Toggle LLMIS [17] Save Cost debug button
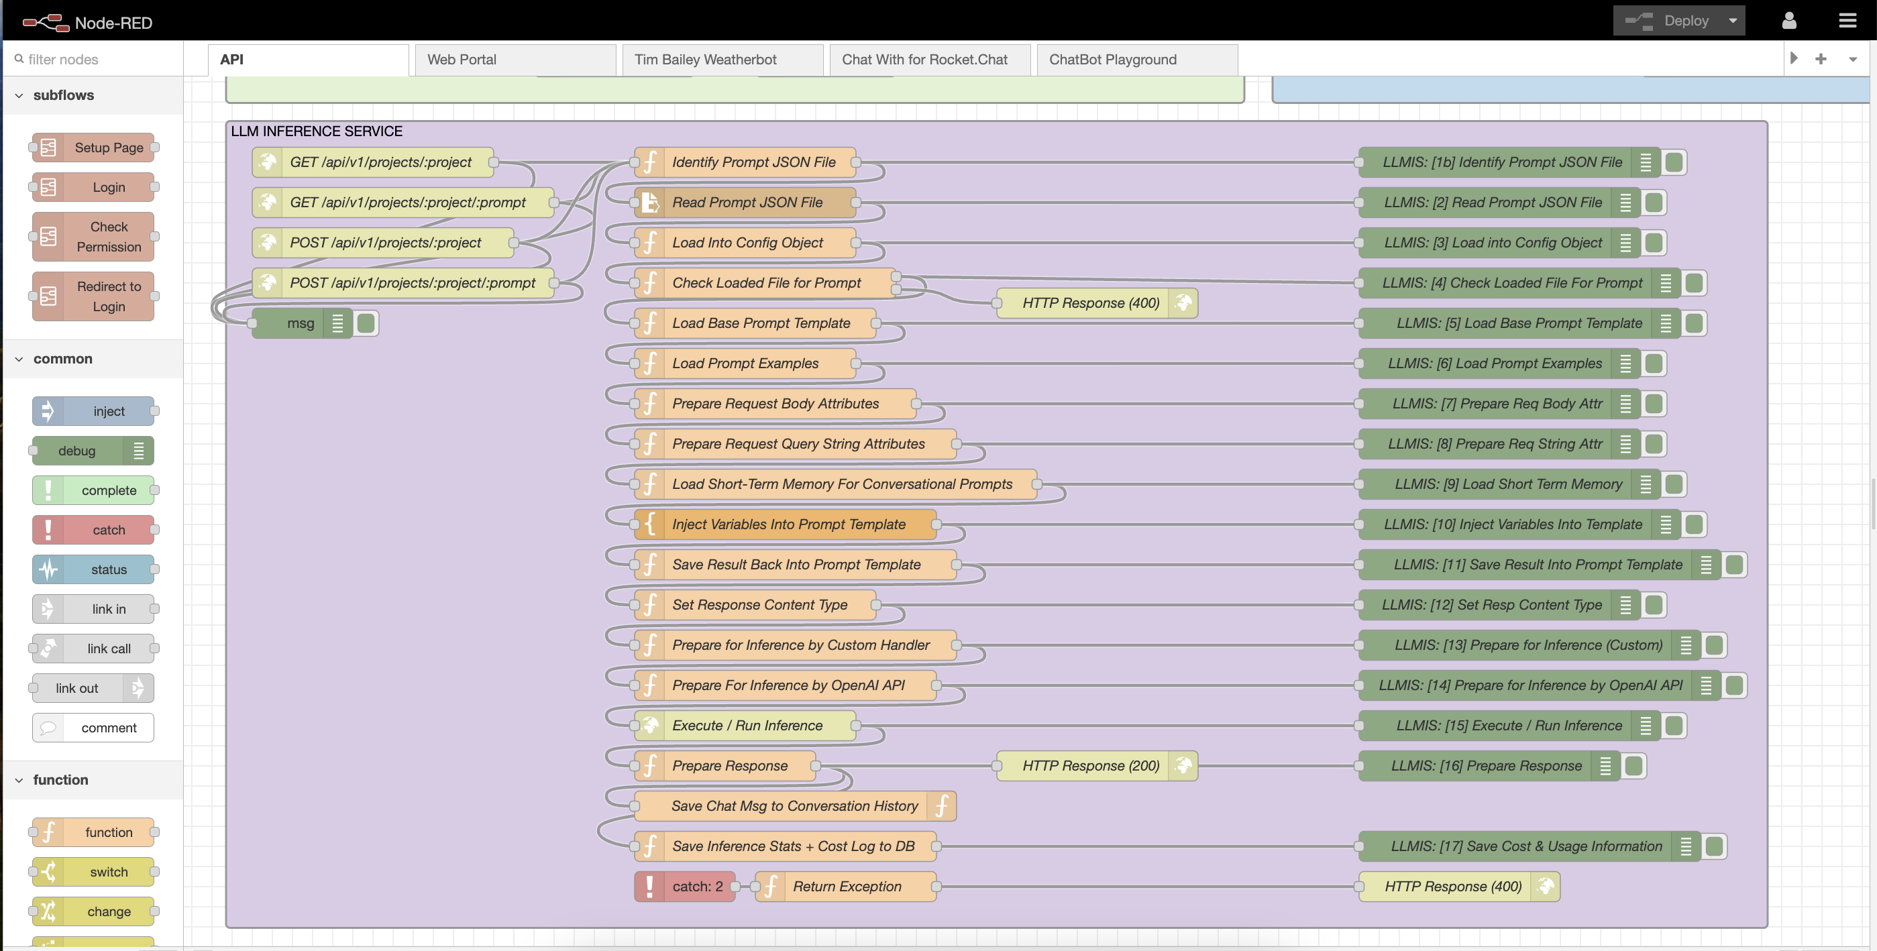Screen dimensions: 1877x951 tap(1715, 846)
